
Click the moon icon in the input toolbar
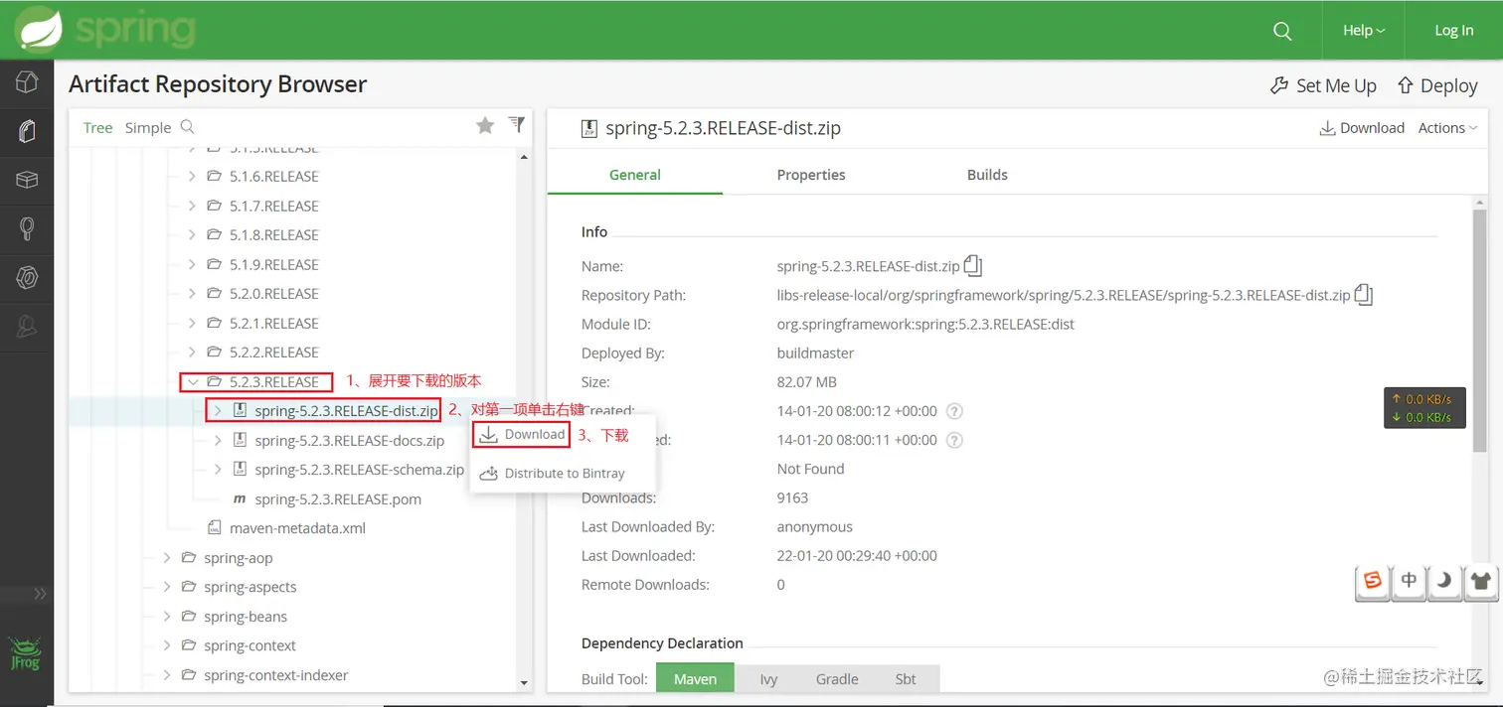pos(1444,582)
